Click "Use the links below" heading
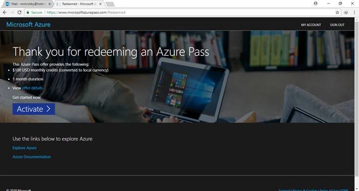The width and height of the screenshot is (359, 191). click(x=52, y=139)
